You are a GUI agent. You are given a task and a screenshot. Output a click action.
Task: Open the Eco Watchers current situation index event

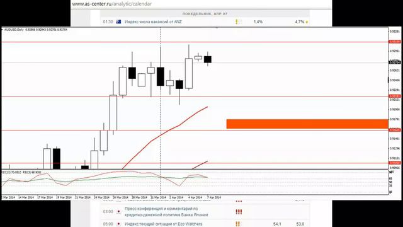[164, 224]
